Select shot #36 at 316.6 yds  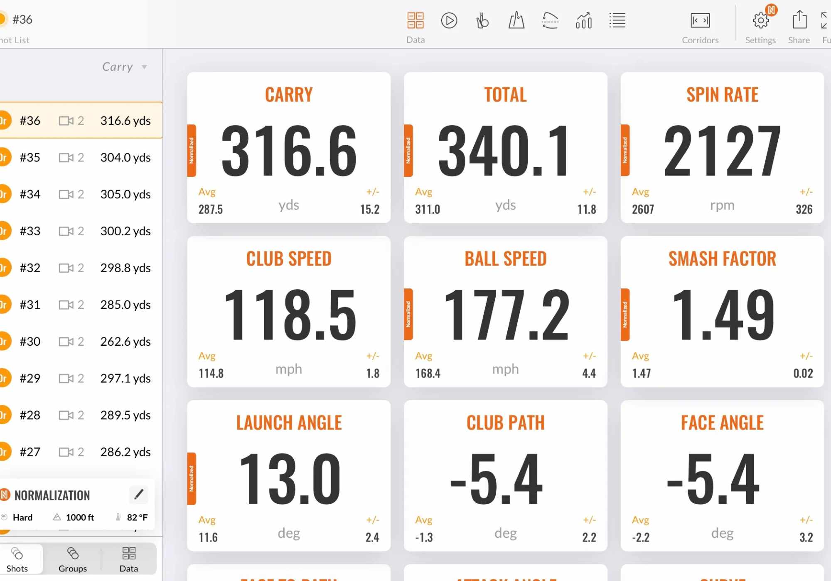pos(81,120)
